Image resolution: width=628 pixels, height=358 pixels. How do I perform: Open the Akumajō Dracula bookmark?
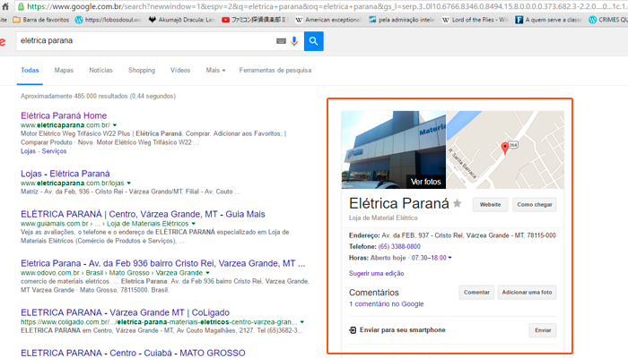point(181,20)
